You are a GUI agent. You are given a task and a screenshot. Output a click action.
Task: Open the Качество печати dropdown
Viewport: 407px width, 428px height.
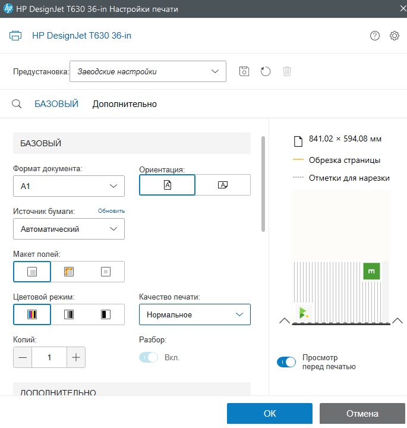pos(195,314)
